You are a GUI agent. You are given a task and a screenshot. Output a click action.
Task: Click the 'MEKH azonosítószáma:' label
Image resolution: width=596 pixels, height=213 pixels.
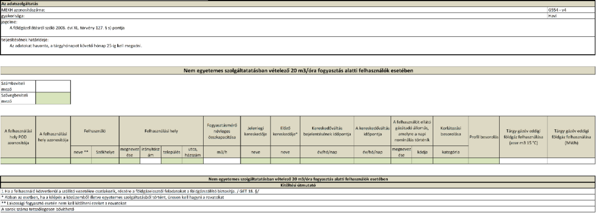[x=23, y=10]
